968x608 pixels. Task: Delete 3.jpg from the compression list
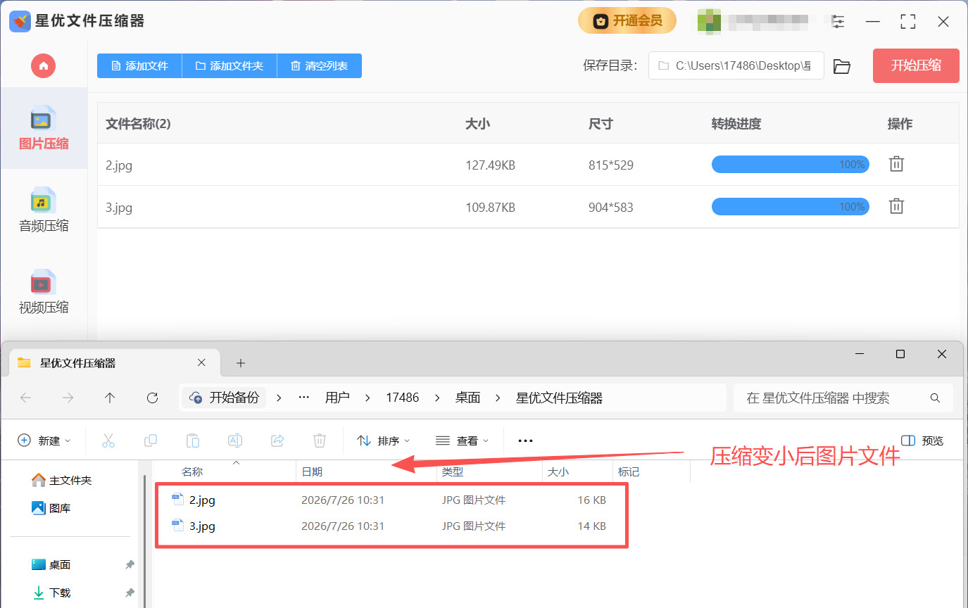(x=896, y=206)
